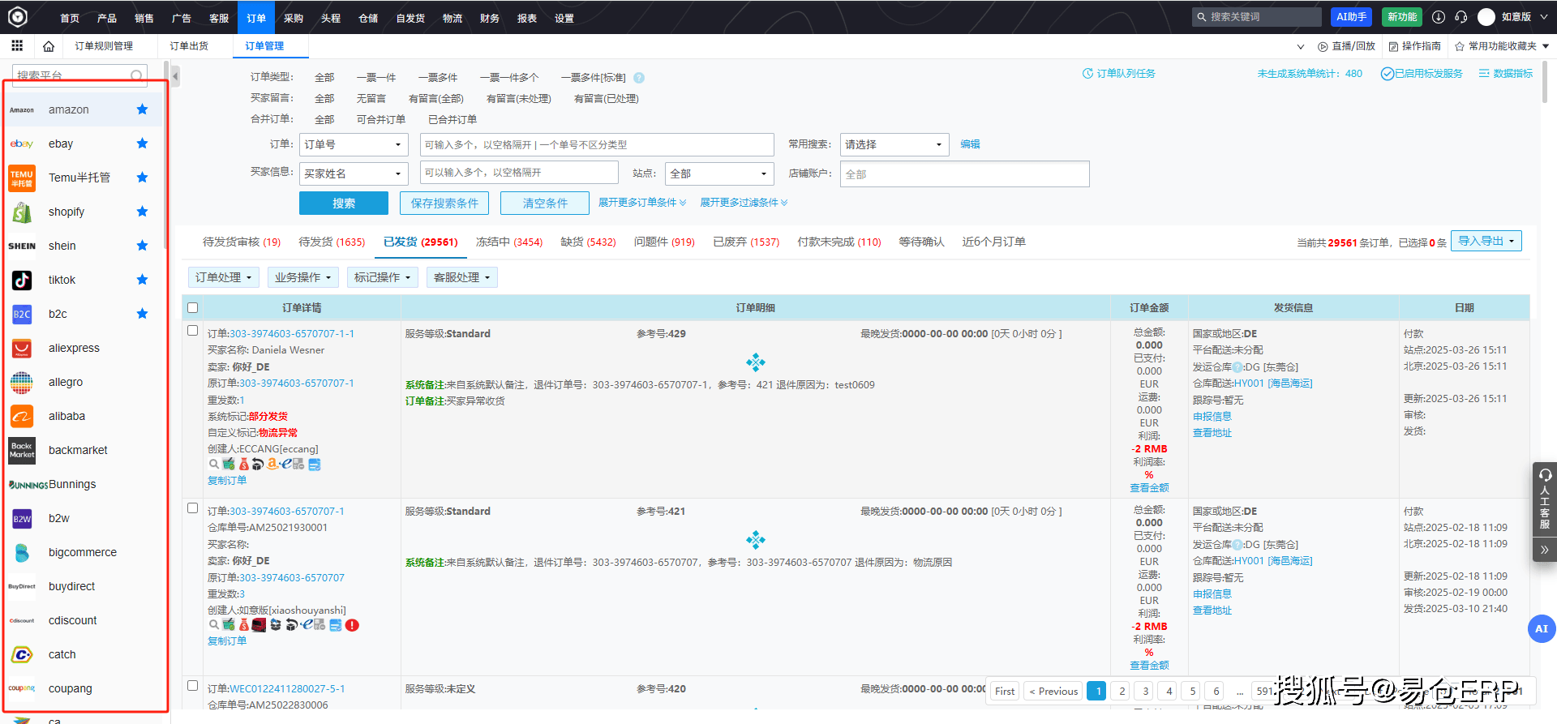Select the allegro platform icon
This screenshot has width=1557, height=724.
pos(22,382)
